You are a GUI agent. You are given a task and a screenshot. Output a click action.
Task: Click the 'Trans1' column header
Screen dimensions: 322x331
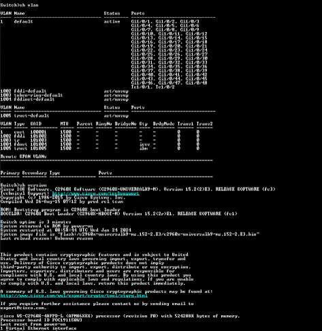point(185,124)
